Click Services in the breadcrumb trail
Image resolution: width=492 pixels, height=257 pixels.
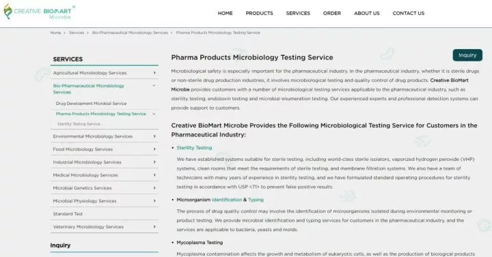pyautogui.click(x=77, y=33)
